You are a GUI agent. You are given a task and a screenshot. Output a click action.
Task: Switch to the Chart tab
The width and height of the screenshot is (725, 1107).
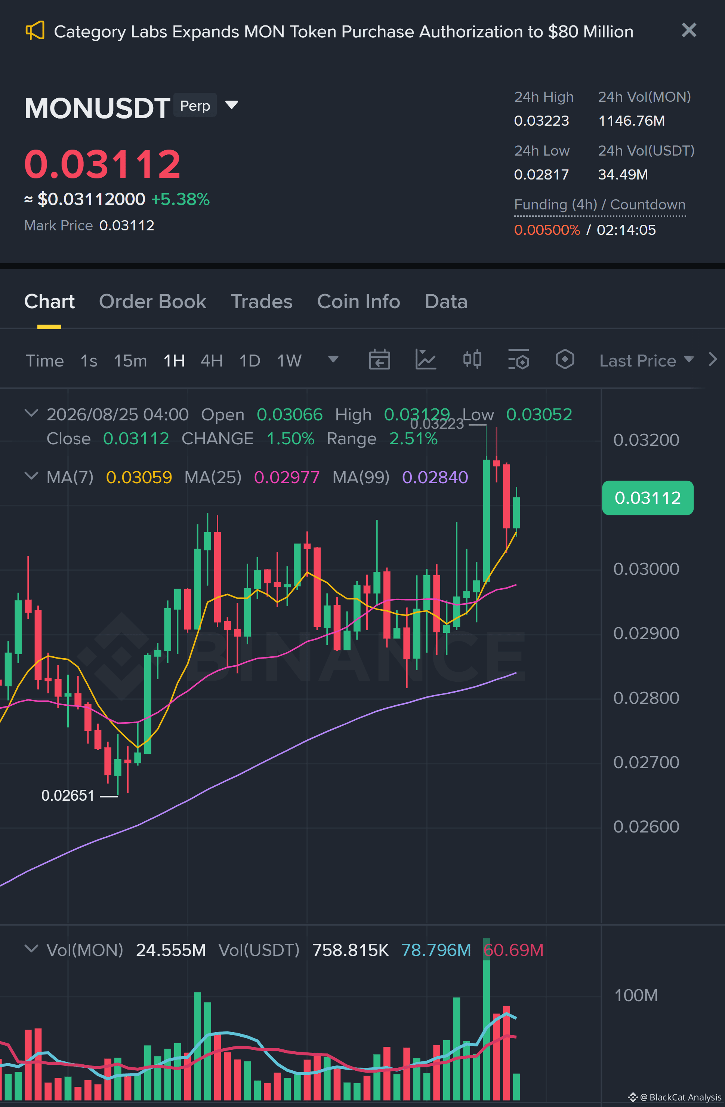(x=49, y=301)
